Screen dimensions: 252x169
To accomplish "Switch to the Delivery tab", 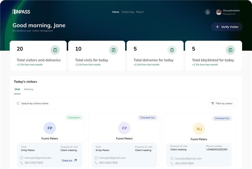I will click(x=29, y=89).
